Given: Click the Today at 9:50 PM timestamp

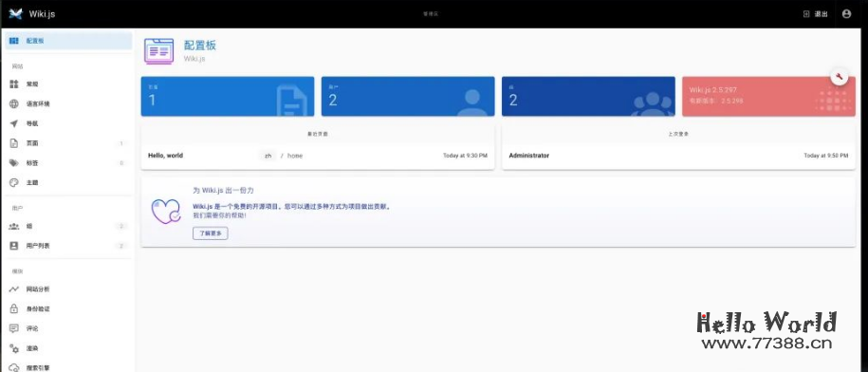Looking at the screenshot, I should click(x=826, y=156).
